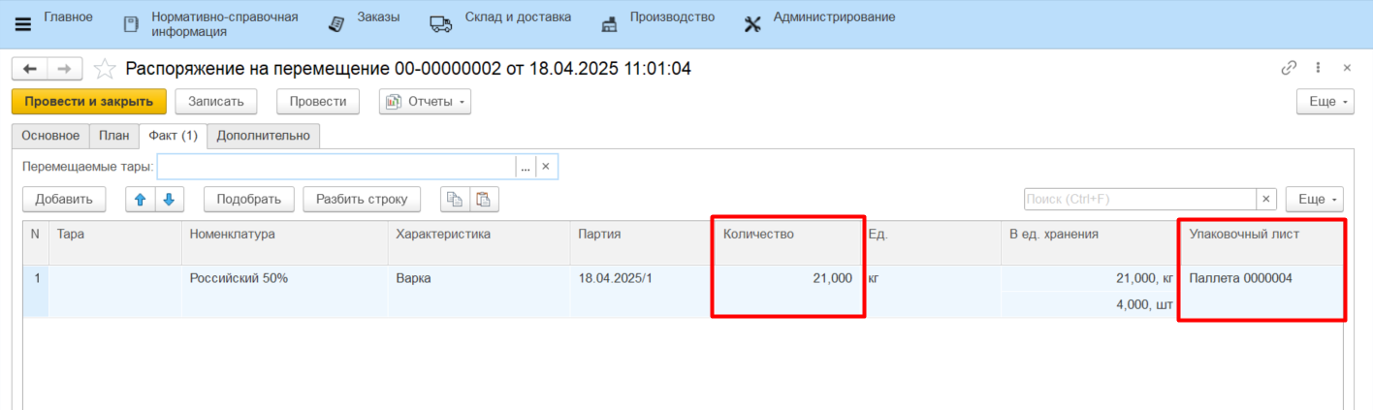Image resolution: width=1373 pixels, height=410 pixels.
Task: Expand the table's Еще menu
Action: point(1314,199)
